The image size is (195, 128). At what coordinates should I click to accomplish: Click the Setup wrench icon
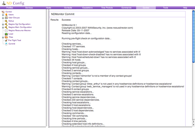coord(6,21)
